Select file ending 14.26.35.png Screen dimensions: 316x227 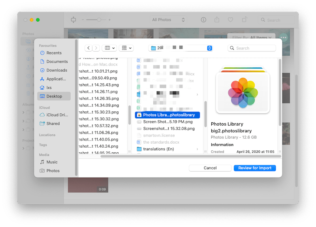[99, 98]
